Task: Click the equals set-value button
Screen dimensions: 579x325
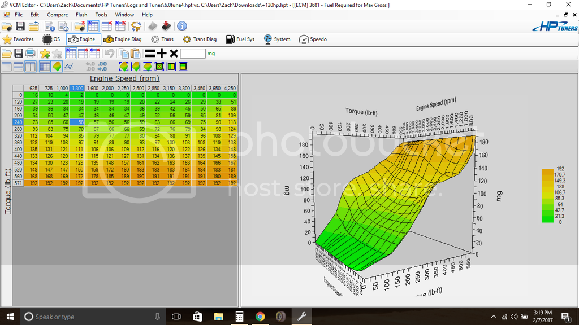Action: click(x=149, y=54)
